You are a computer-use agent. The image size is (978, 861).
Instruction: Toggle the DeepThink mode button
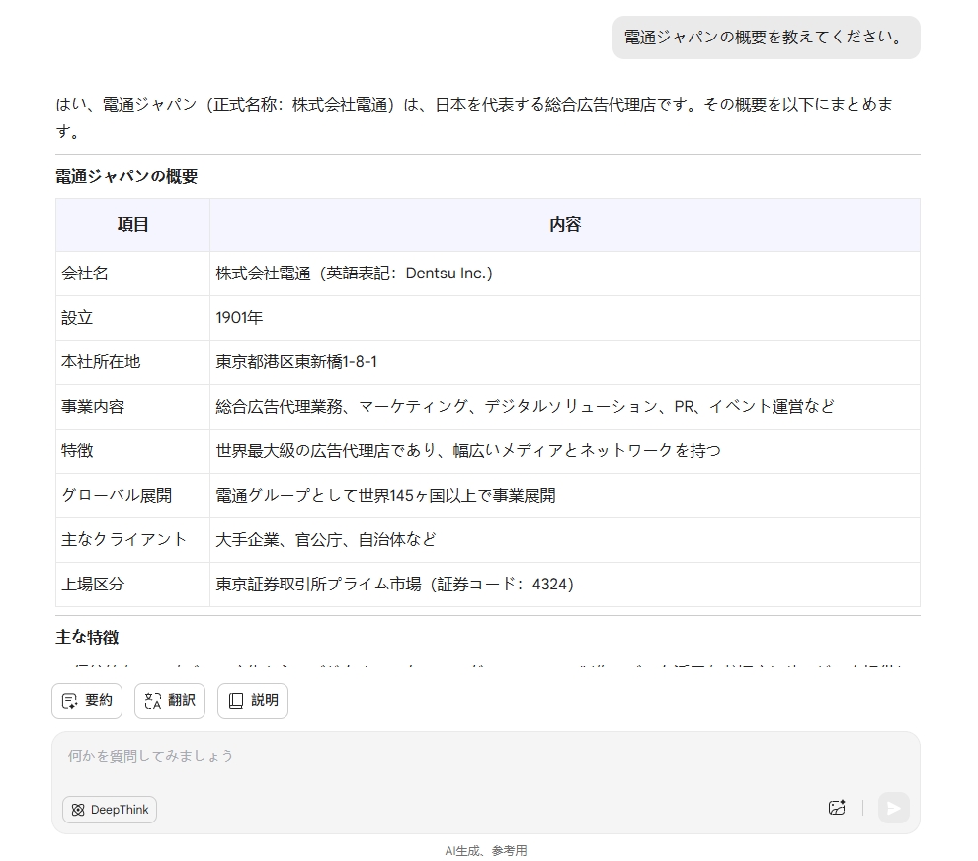109,810
